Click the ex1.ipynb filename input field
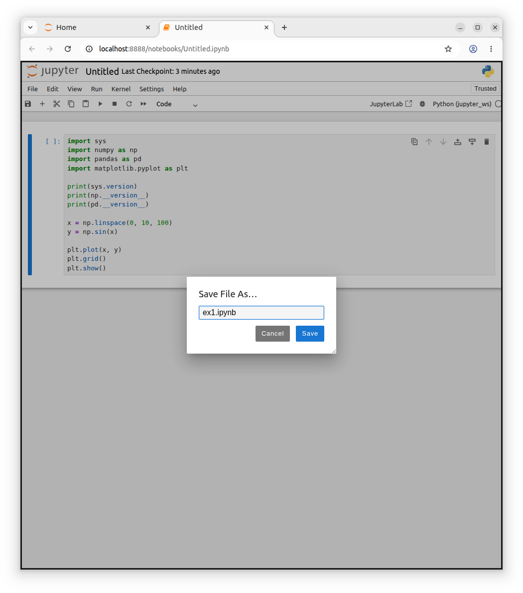Viewport: 523px width, 593px height. click(x=261, y=313)
